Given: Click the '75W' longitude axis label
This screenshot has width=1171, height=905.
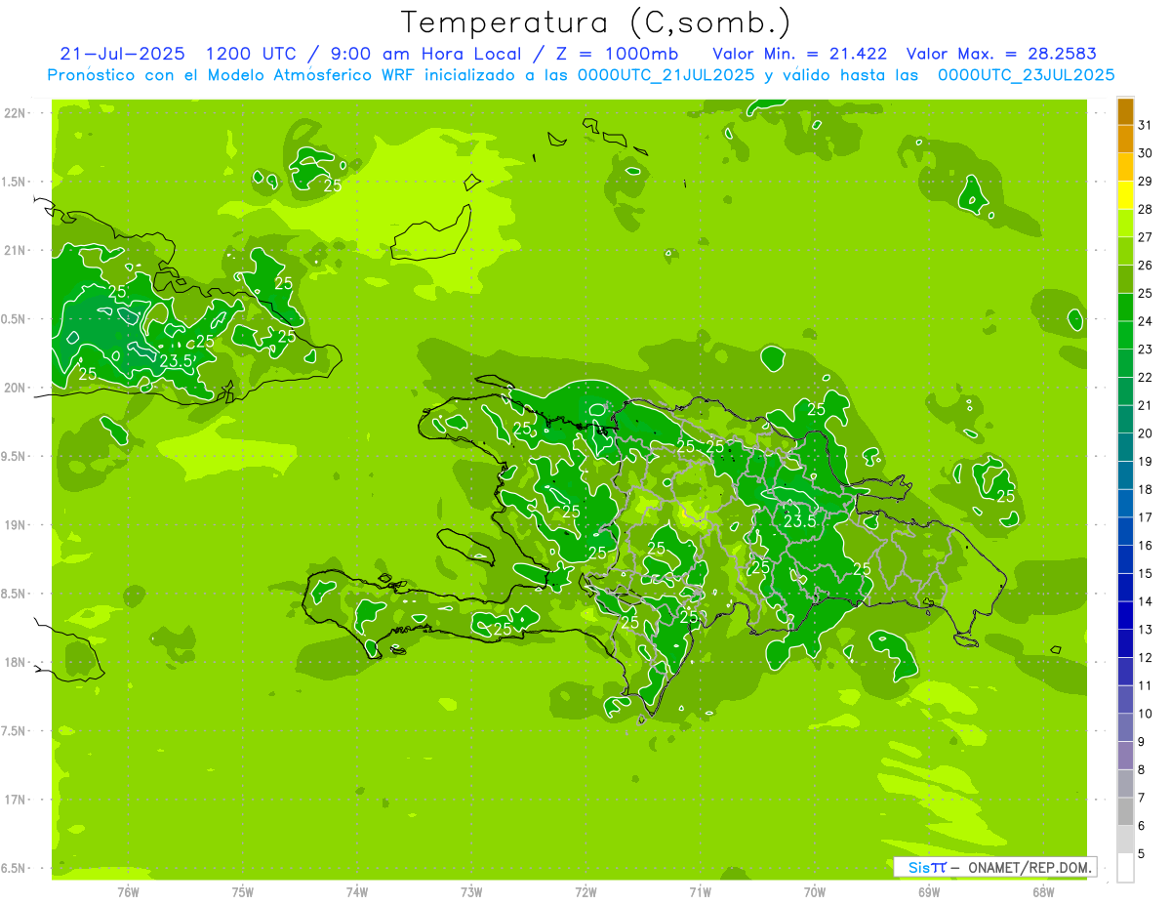Looking at the screenshot, I should click(x=243, y=892).
